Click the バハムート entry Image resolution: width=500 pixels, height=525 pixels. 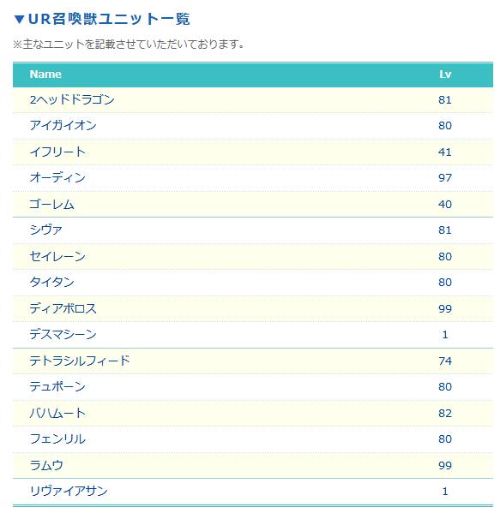pyautogui.click(x=57, y=413)
